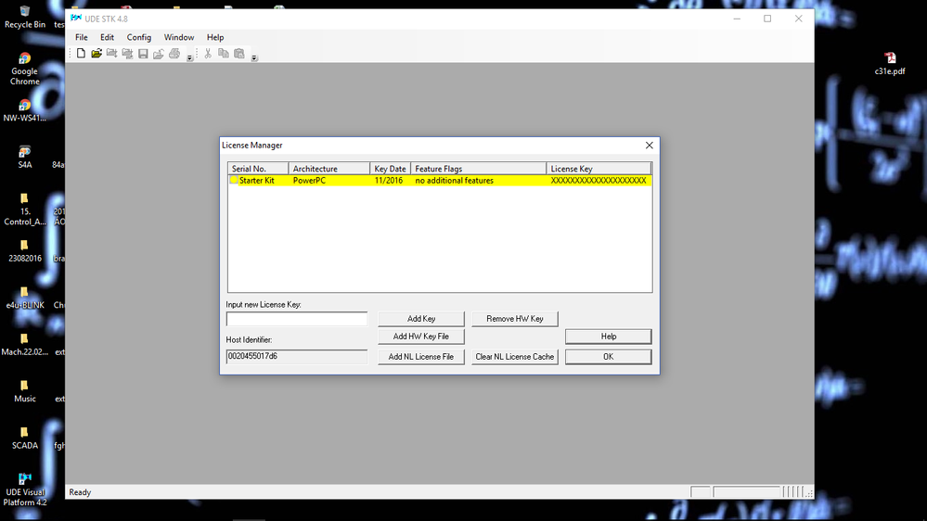Click the Host Identifier field
This screenshot has height=521, width=927.
297,356
